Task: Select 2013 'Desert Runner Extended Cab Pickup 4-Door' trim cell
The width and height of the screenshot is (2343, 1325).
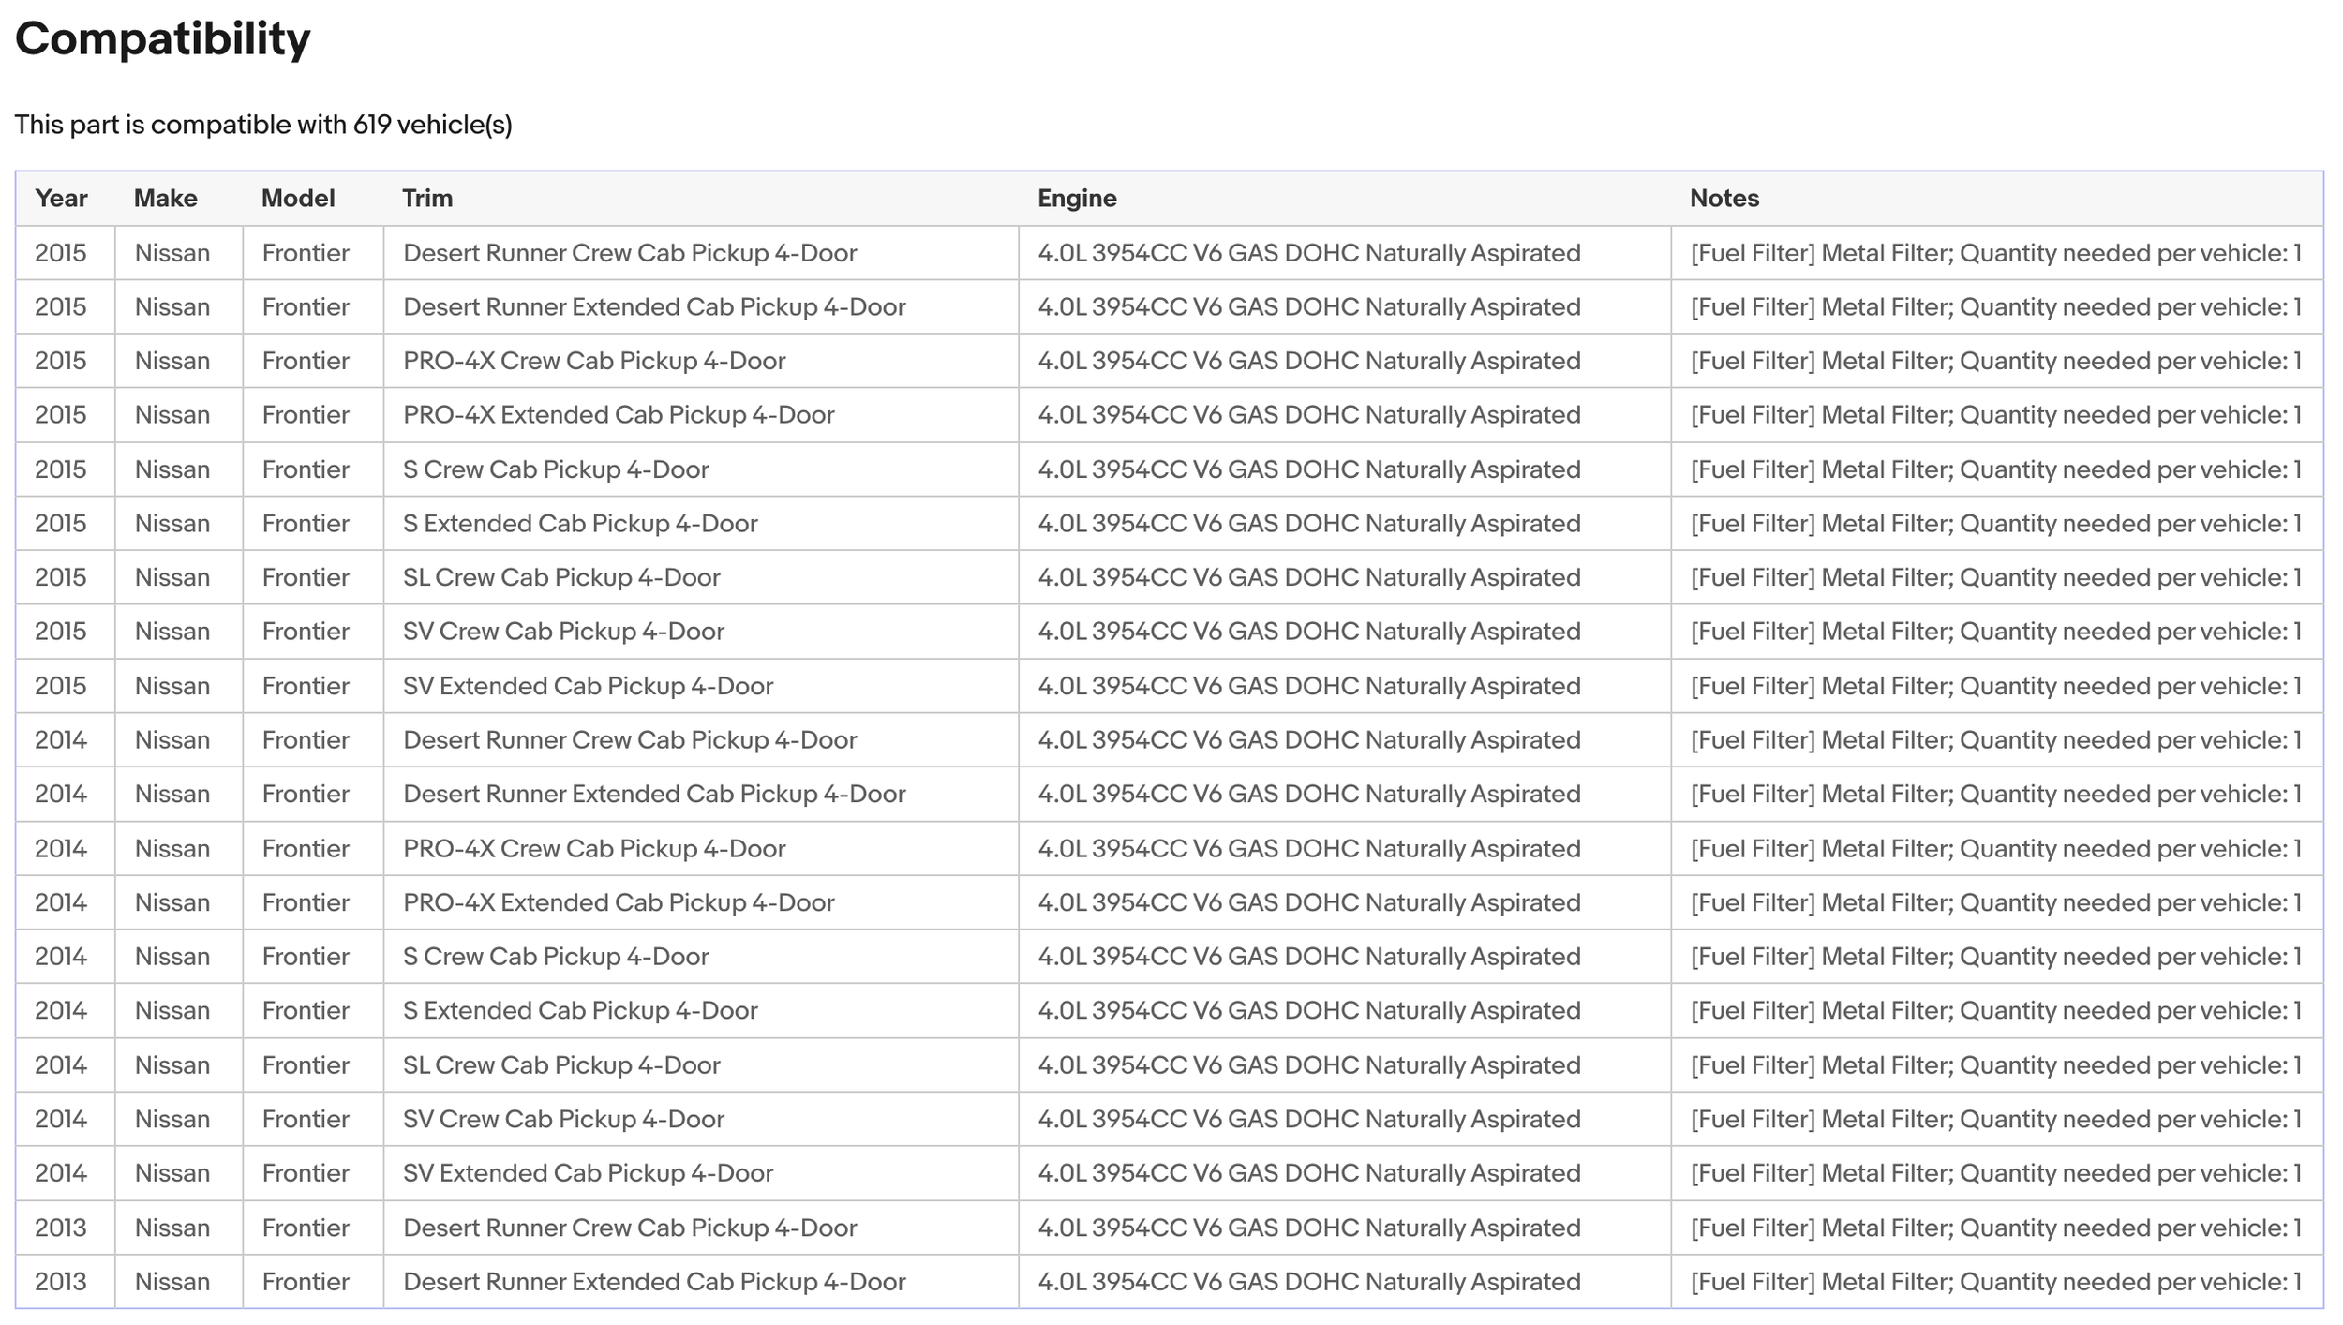Action: pyautogui.click(x=701, y=1282)
